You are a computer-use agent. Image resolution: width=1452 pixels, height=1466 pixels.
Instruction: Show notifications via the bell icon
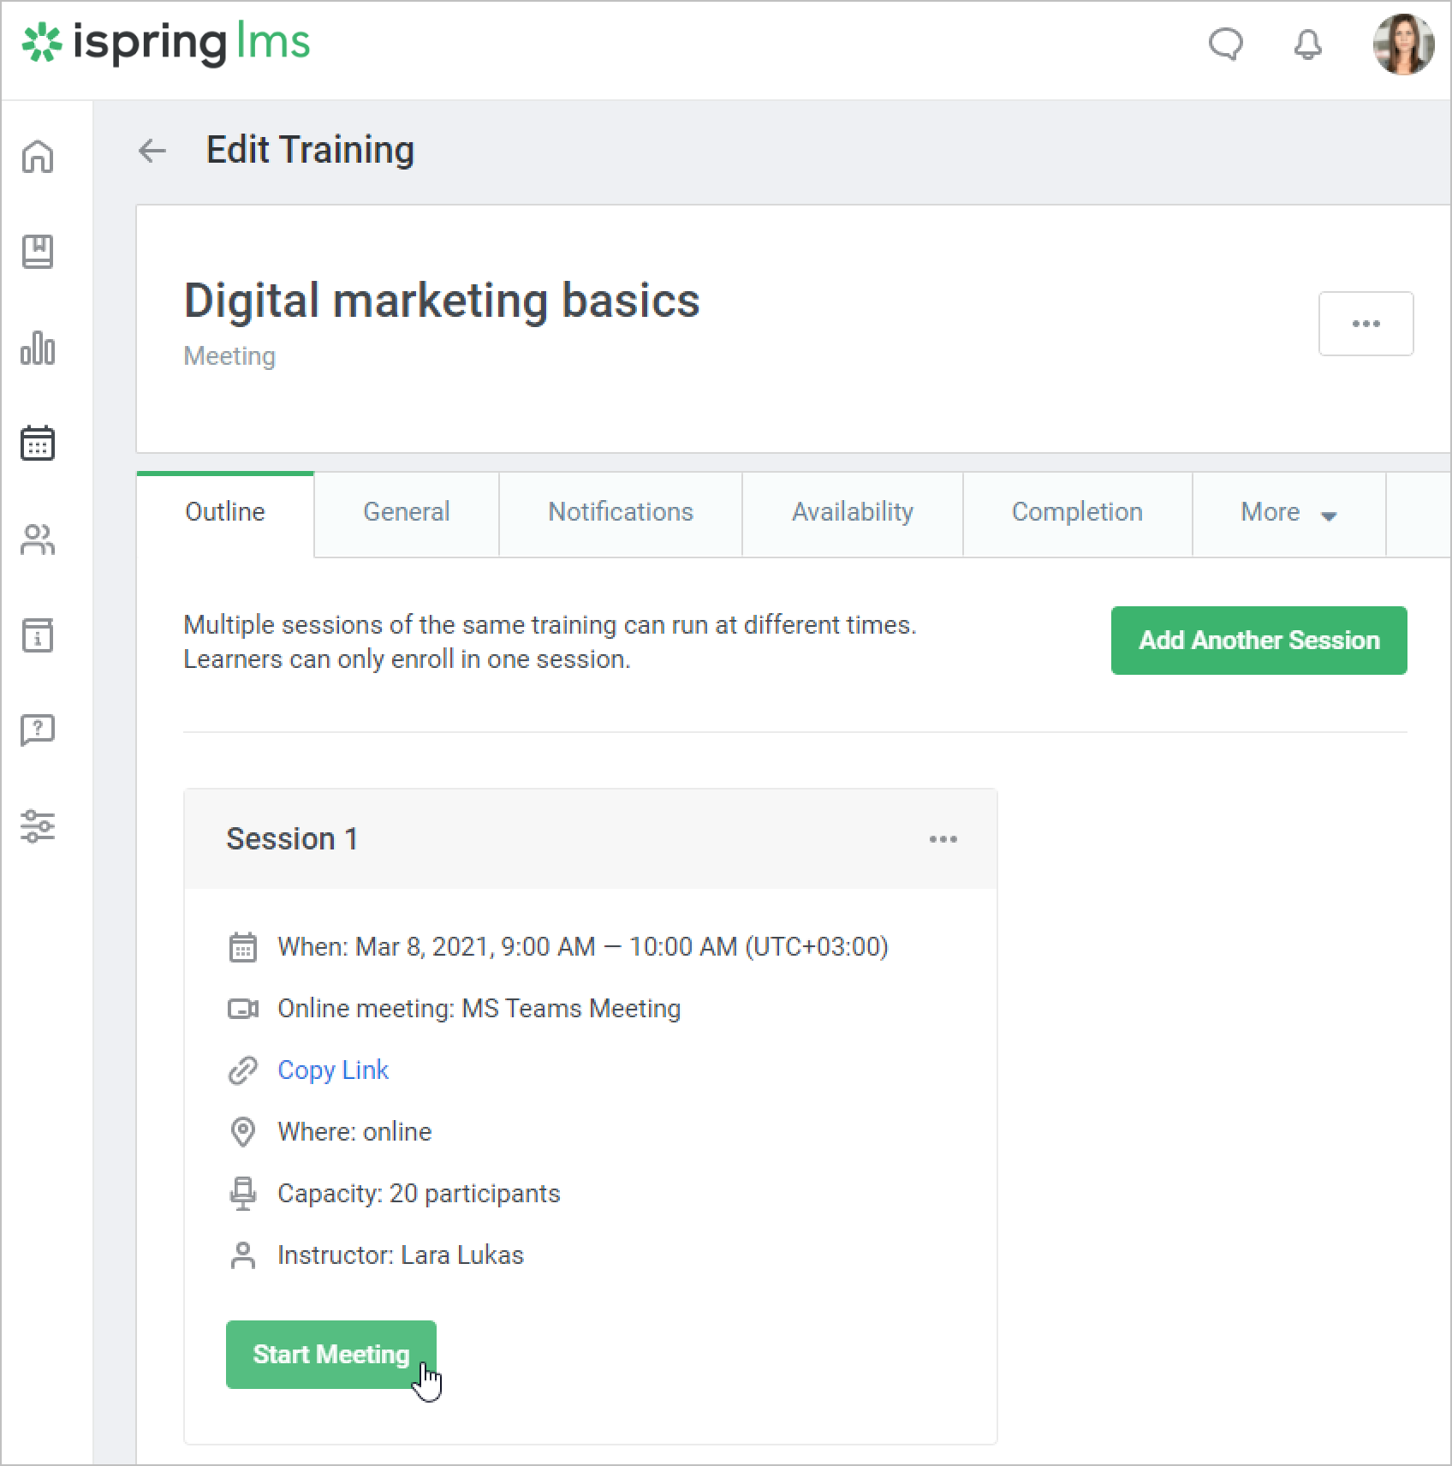[x=1307, y=44]
